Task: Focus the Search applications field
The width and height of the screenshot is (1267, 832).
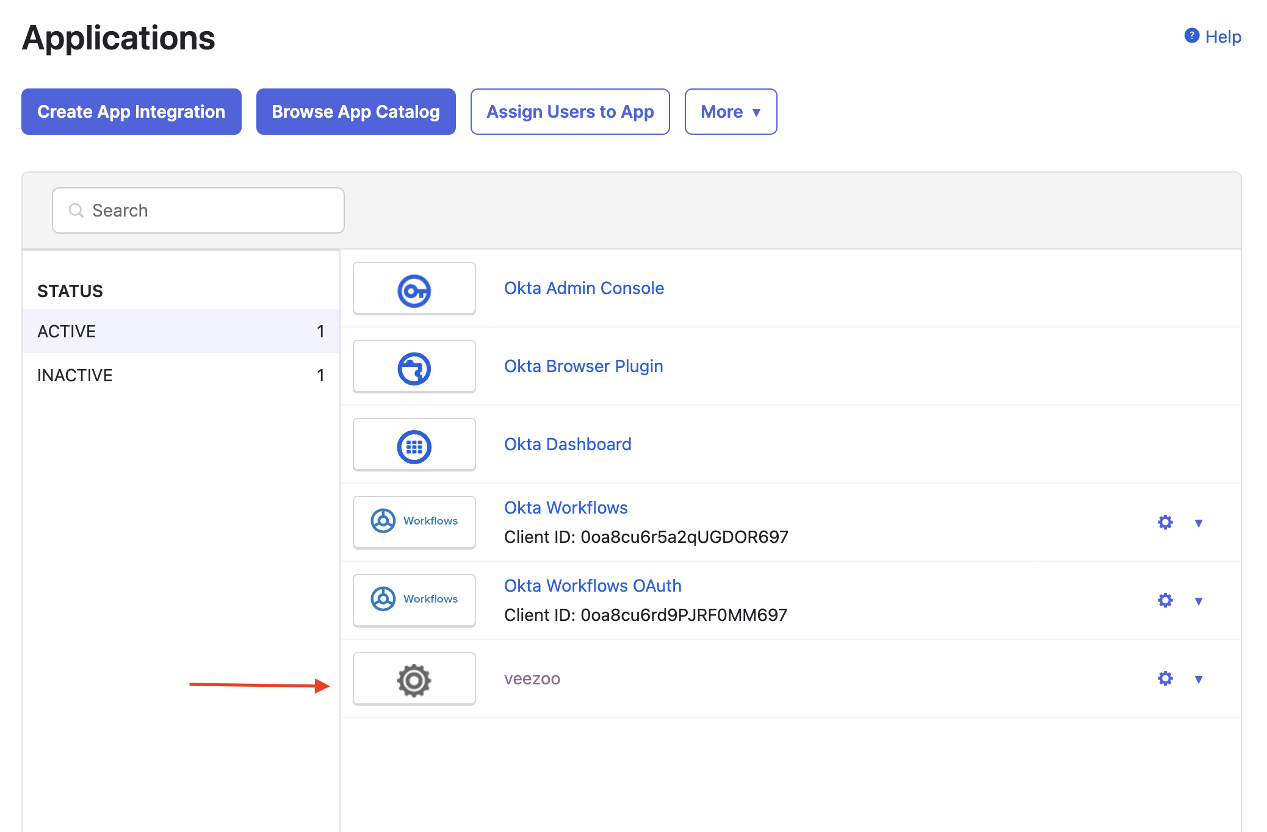Action: click(198, 210)
